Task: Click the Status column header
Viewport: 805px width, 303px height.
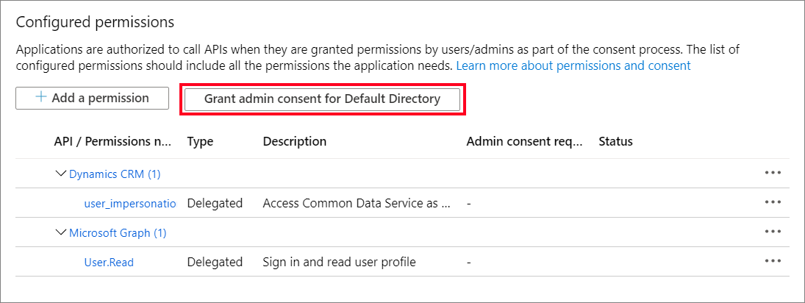Action: coord(615,141)
